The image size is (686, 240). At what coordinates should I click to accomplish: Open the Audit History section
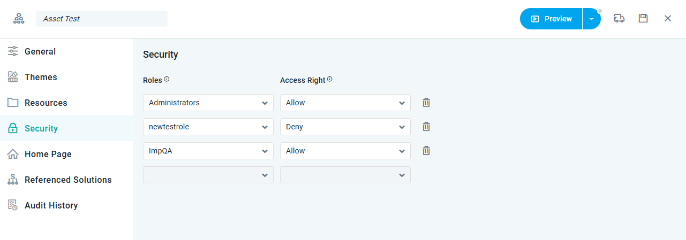51,206
